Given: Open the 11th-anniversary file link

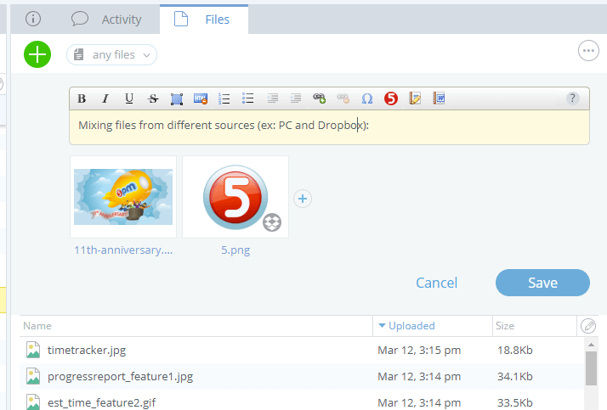Looking at the screenshot, I should coord(123,250).
